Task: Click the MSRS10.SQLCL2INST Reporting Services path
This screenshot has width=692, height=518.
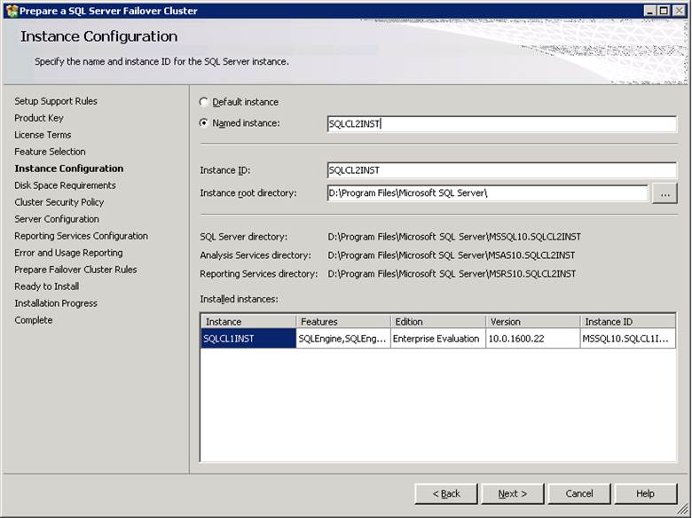Action: pos(452,274)
